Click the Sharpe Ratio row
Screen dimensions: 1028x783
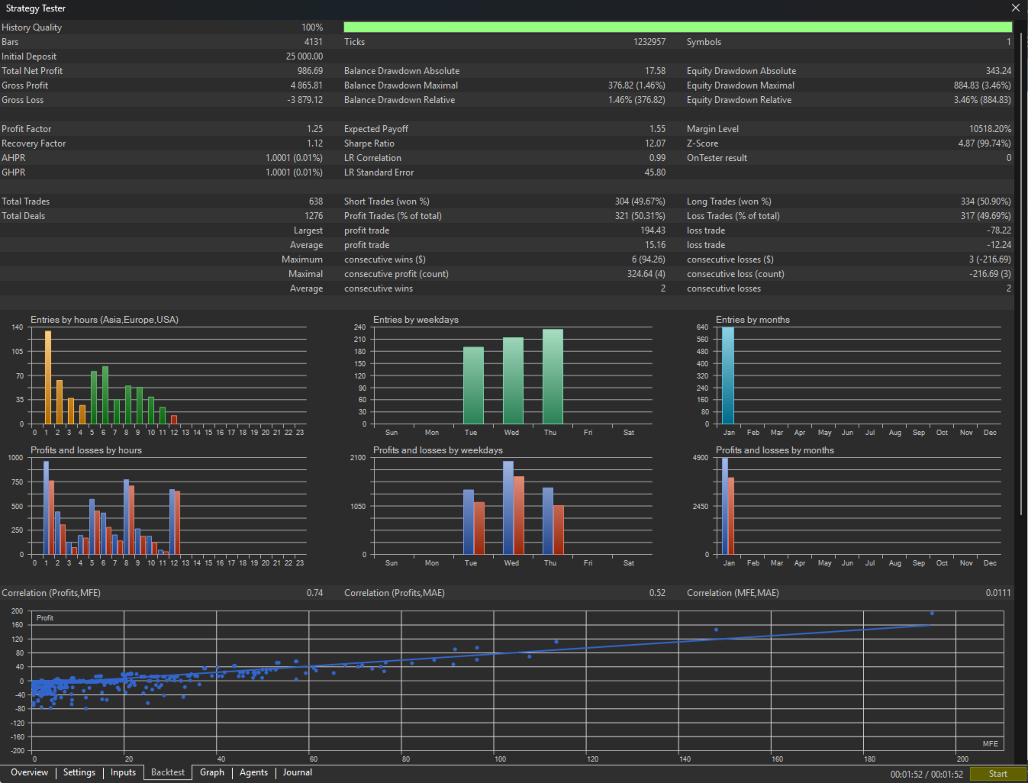(x=504, y=143)
